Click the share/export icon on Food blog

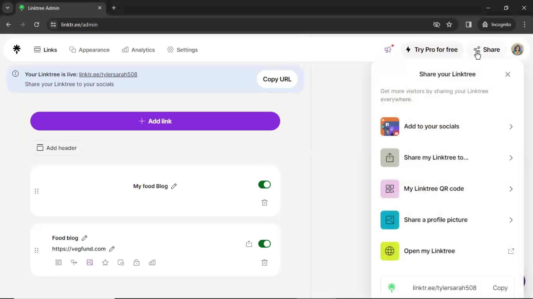coord(248,244)
